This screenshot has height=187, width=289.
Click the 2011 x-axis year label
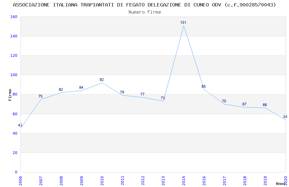(122, 181)
